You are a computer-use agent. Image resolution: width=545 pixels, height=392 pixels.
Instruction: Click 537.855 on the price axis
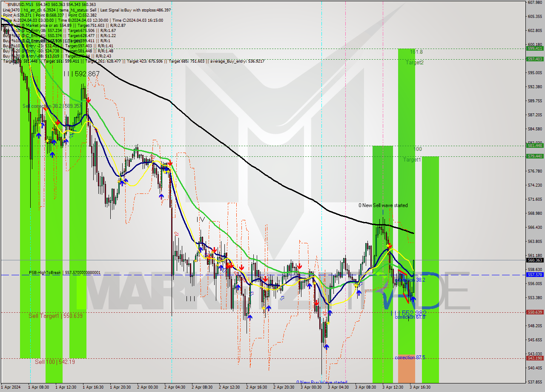pos(535,382)
